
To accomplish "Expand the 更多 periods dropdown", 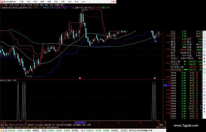I will [63, 5].
